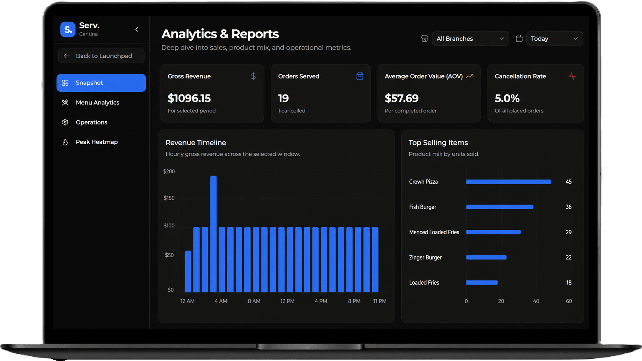This screenshot has height=361, width=642.
Task: Click the 5.0% cancellation rate value
Action: (507, 98)
